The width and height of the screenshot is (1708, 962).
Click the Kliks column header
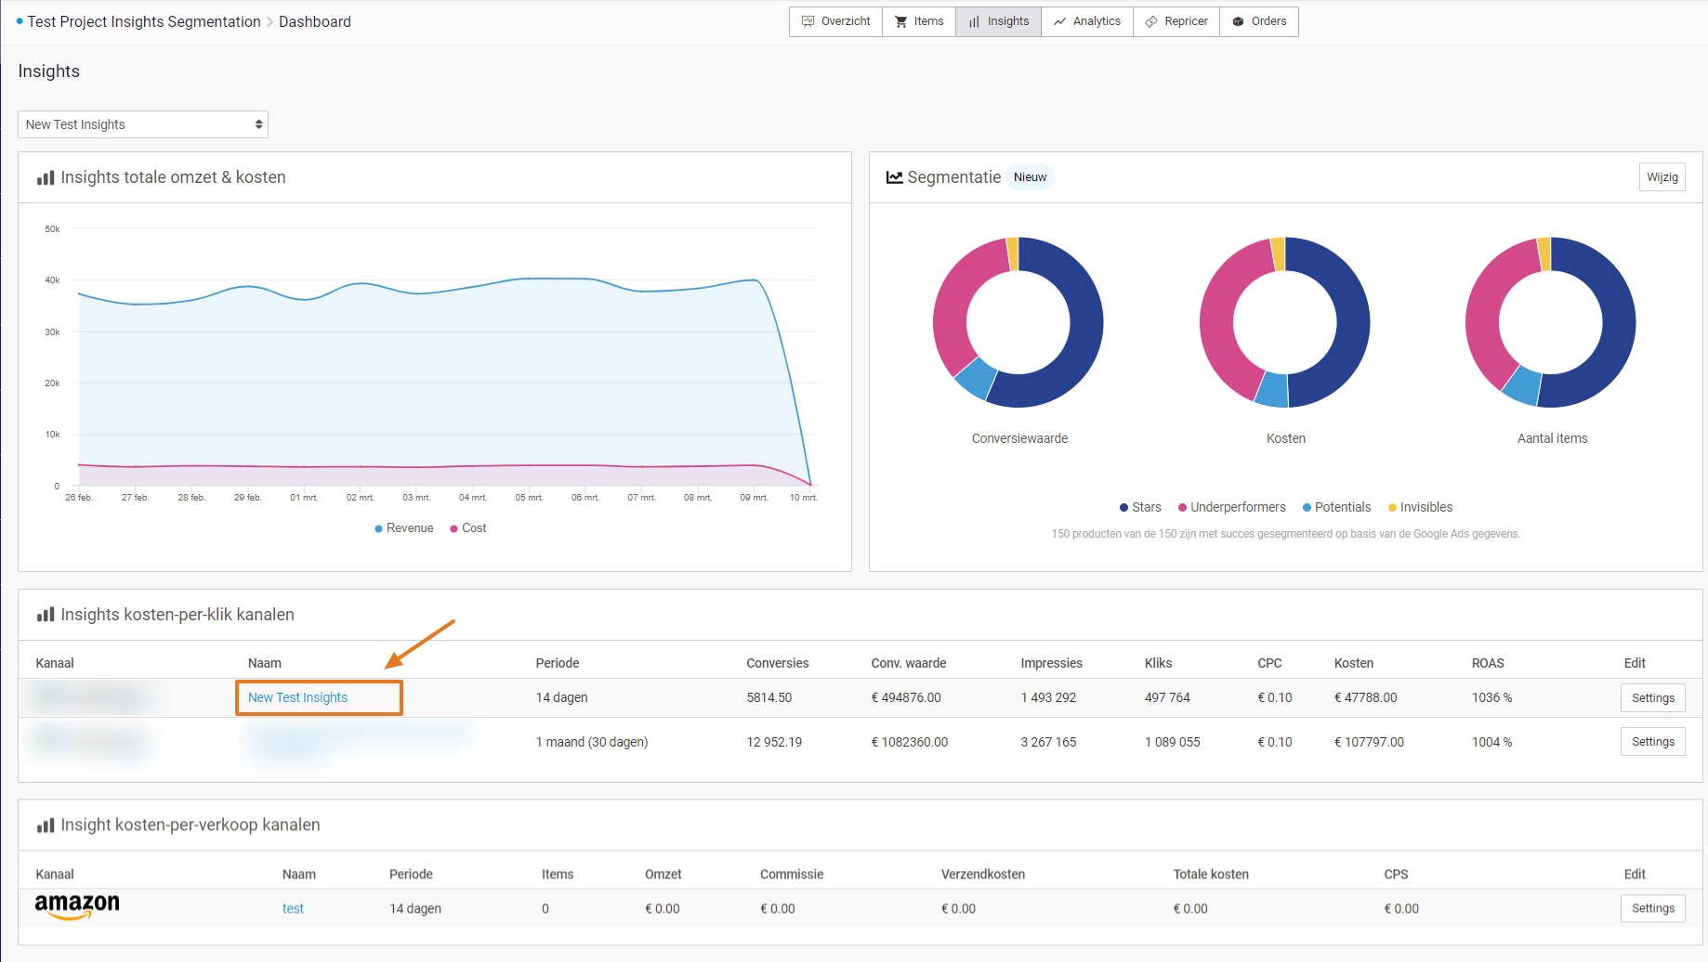click(1158, 663)
